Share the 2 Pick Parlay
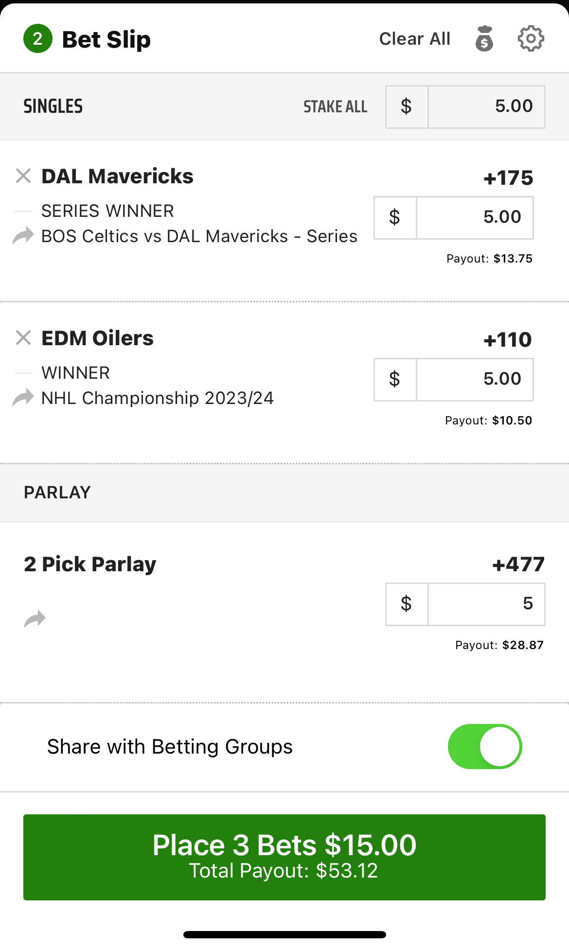 click(35, 619)
